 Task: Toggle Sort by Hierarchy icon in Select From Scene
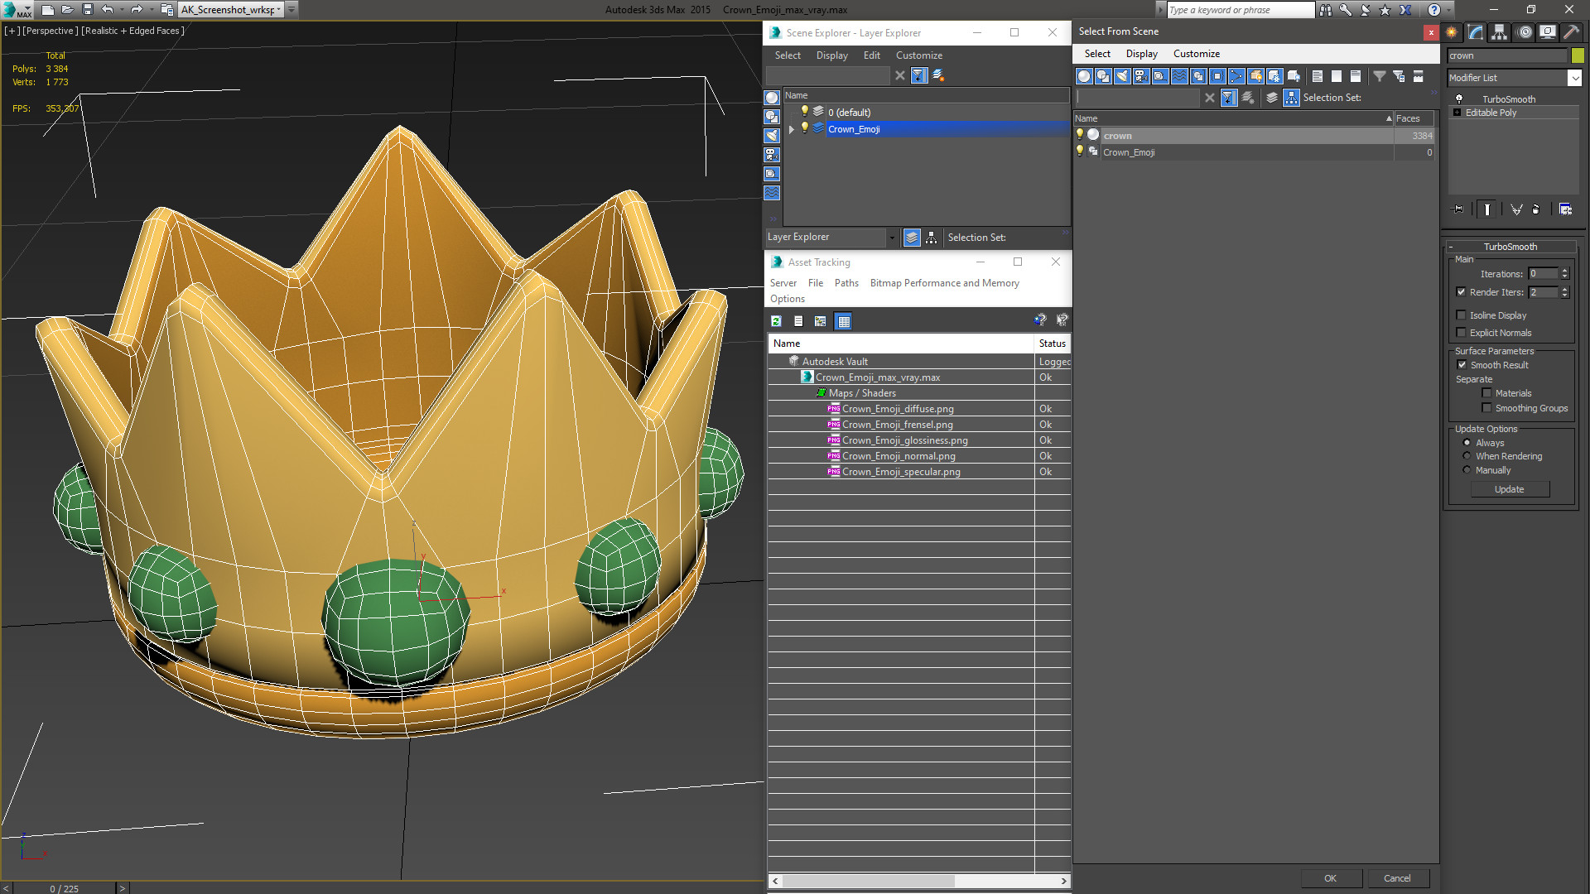pos(1292,98)
